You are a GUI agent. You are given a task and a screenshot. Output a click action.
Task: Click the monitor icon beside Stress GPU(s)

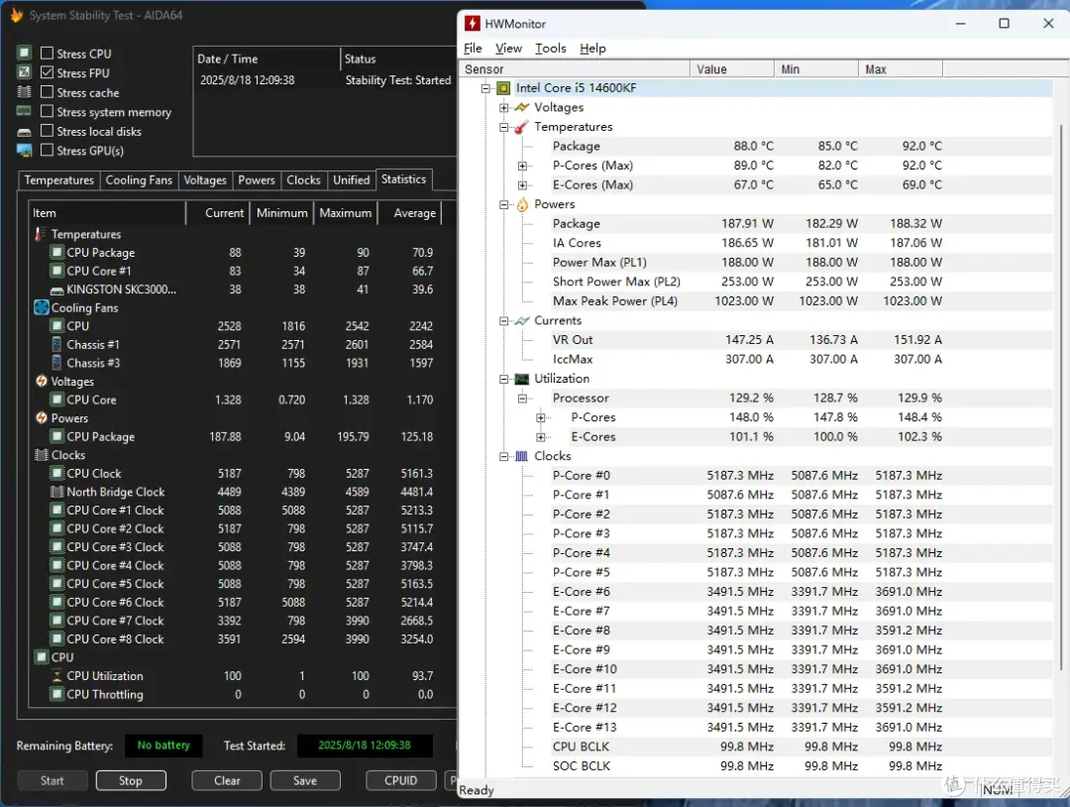(24, 151)
